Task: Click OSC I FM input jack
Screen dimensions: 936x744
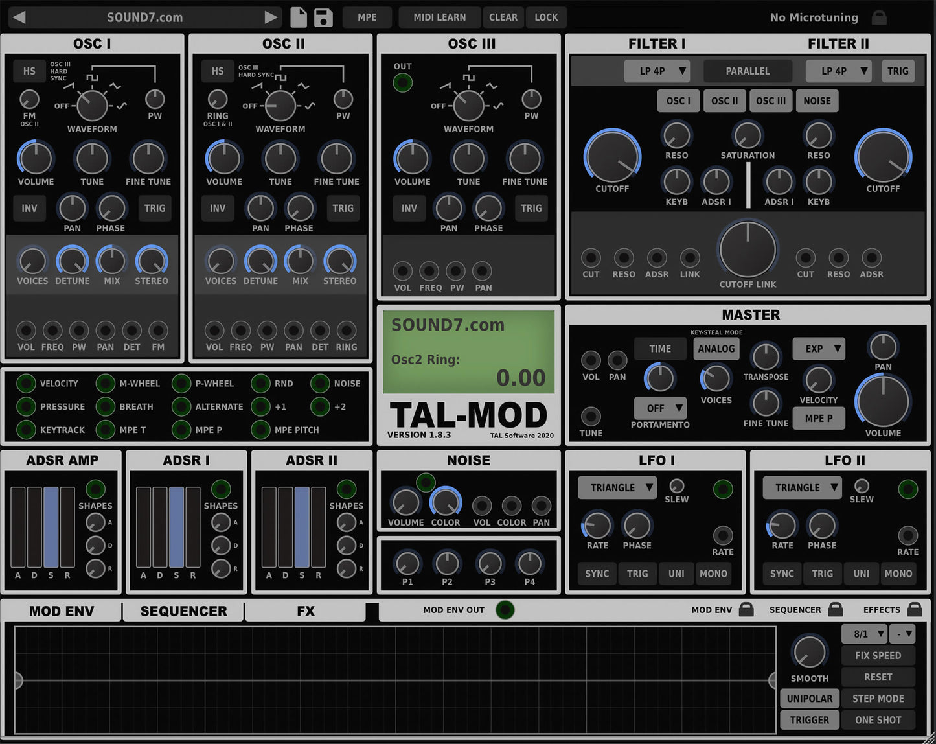Action: pyautogui.click(x=158, y=331)
